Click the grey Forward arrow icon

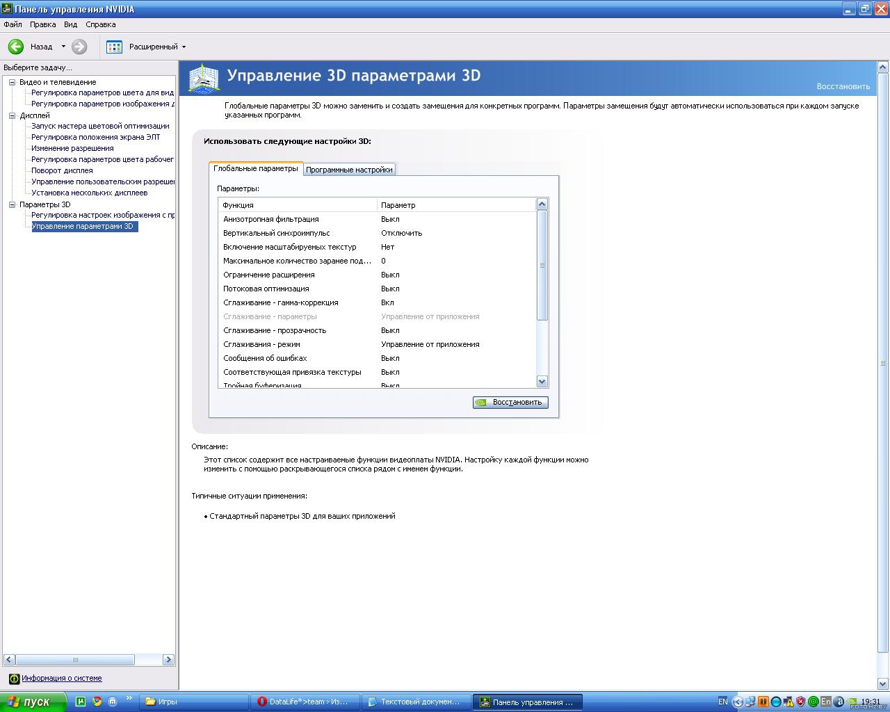tap(79, 47)
